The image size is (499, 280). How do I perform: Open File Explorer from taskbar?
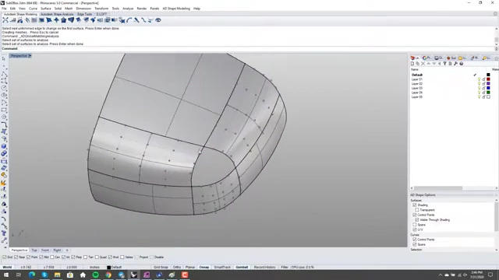pos(57,275)
